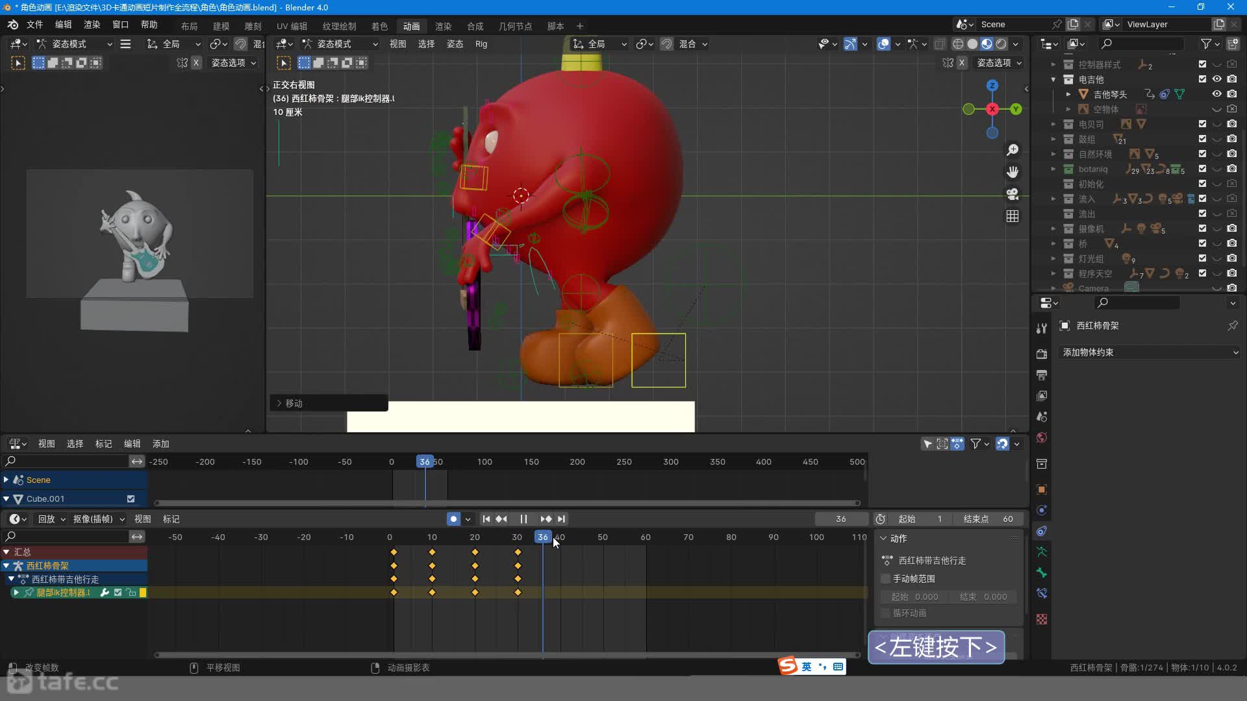Viewport: 1247px width, 701px height.
Task: Open 添加物体约束 dropdown
Action: point(1149,352)
